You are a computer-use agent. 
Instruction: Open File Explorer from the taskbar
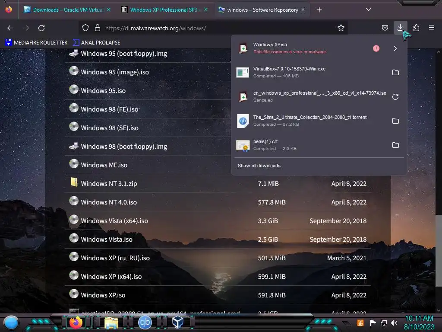click(111, 322)
